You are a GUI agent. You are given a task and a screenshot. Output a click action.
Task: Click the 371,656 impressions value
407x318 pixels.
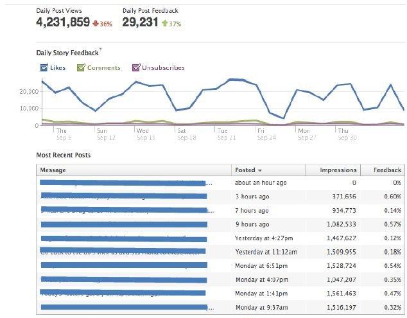[x=344, y=197]
